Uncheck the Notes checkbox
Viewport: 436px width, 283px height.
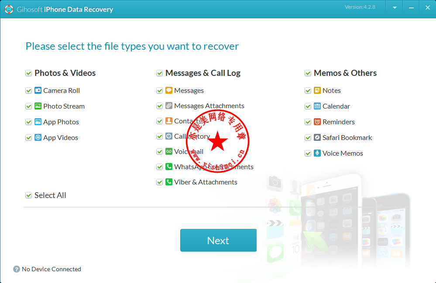point(308,91)
